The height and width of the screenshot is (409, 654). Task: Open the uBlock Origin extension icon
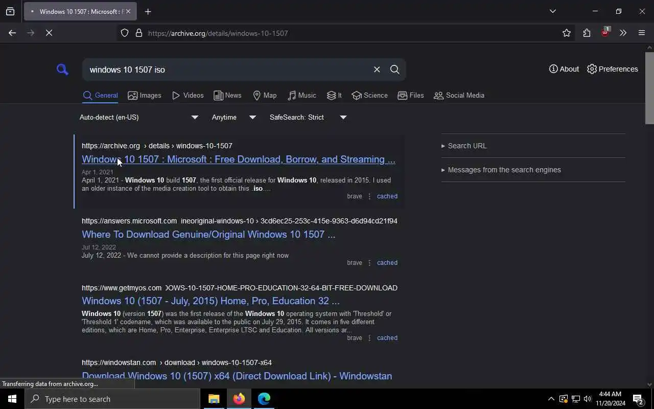[x=605, y=32]
